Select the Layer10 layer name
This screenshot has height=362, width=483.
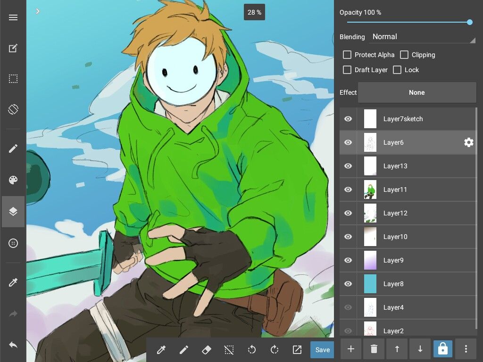(x=395, y=237)
